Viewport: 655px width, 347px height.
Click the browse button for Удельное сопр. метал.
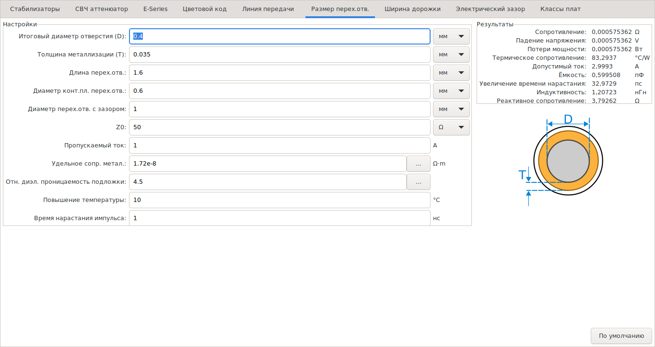click(418, 164)
